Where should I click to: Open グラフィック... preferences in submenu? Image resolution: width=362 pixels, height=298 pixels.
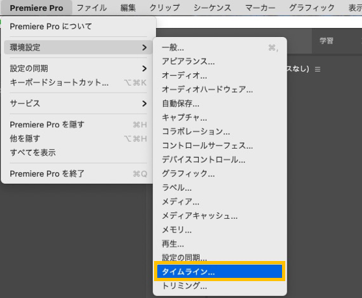click(x=220, y=173)
